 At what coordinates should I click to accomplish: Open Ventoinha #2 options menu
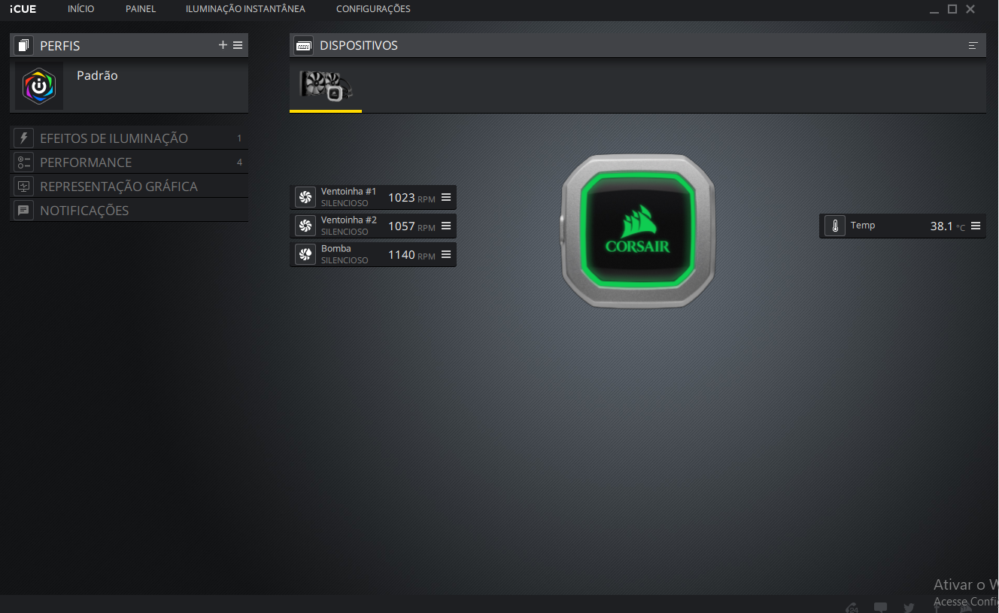tap(446, 226)
